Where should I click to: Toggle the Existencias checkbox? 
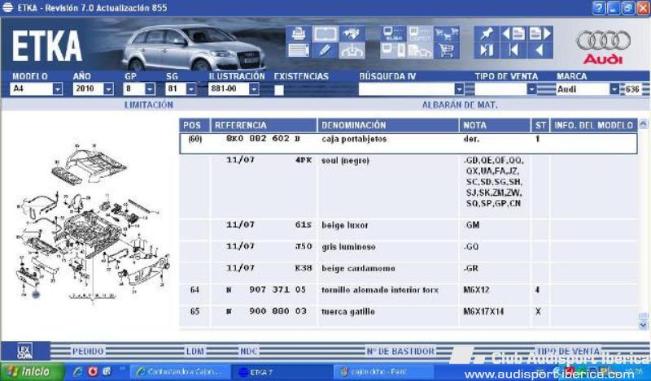coord(279,90)
